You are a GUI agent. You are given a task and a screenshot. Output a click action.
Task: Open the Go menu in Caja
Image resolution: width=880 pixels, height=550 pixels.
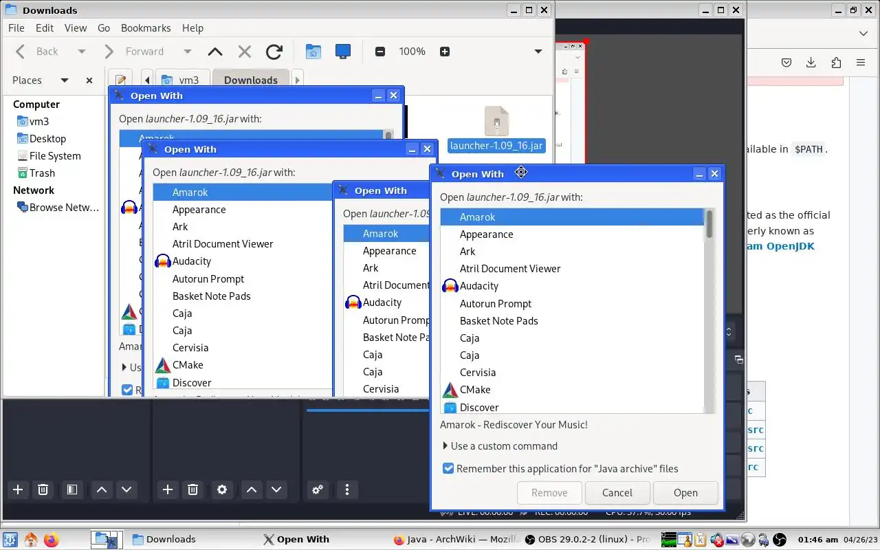point(104,27)
